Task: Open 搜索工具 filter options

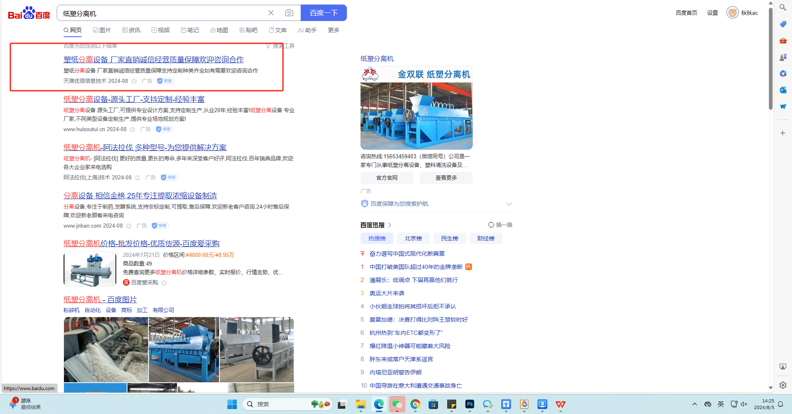Action: click(280, 46)
